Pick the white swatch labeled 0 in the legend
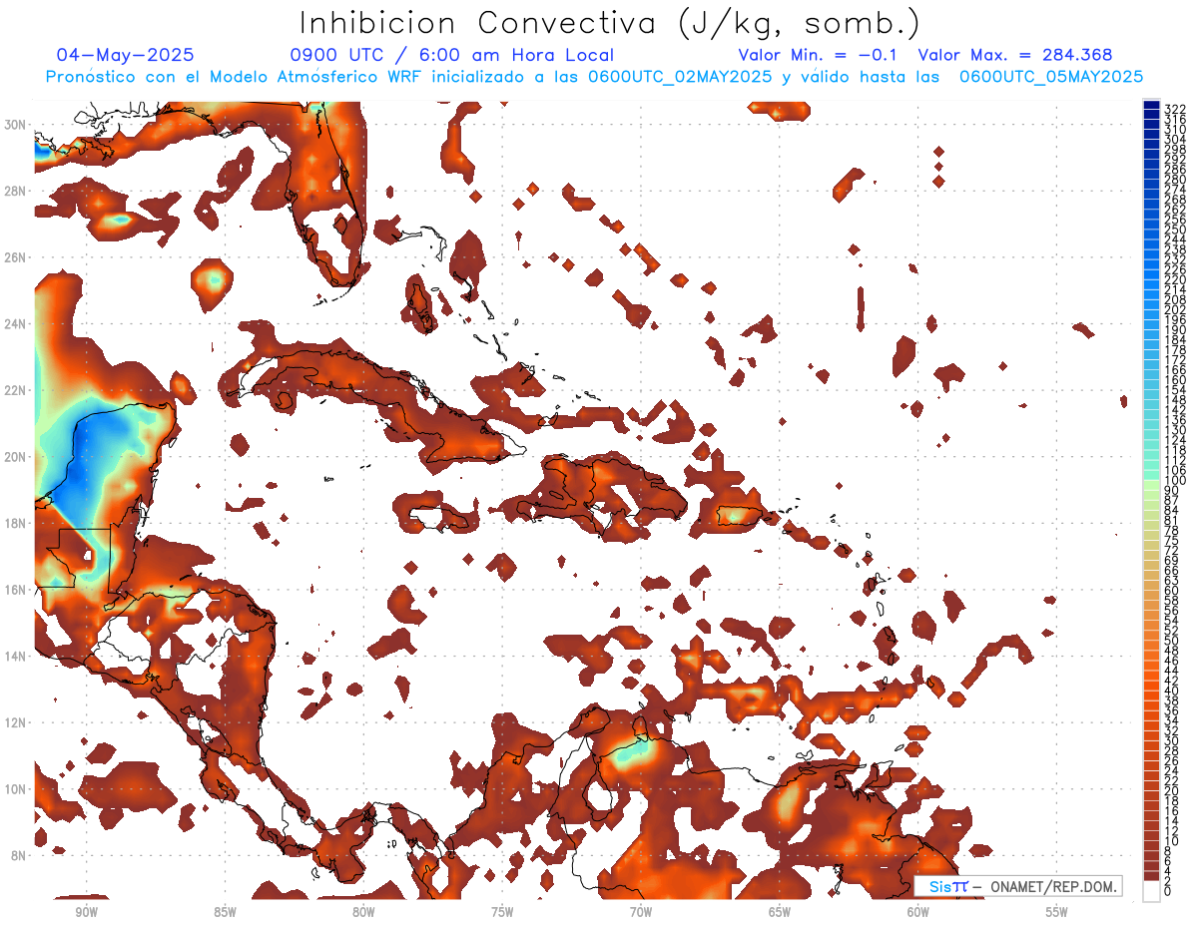Image resolution: width=1198 pixels, height=925 pixels. point(1152,892)
